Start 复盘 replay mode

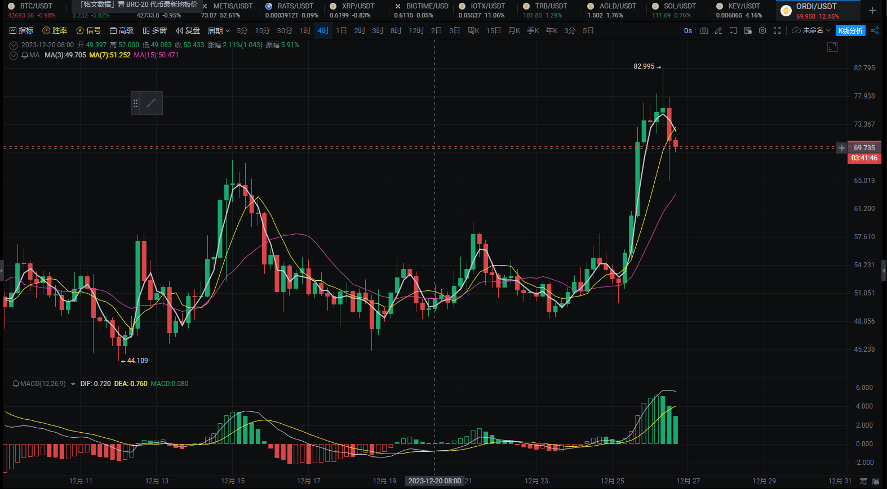coord(188,30)
